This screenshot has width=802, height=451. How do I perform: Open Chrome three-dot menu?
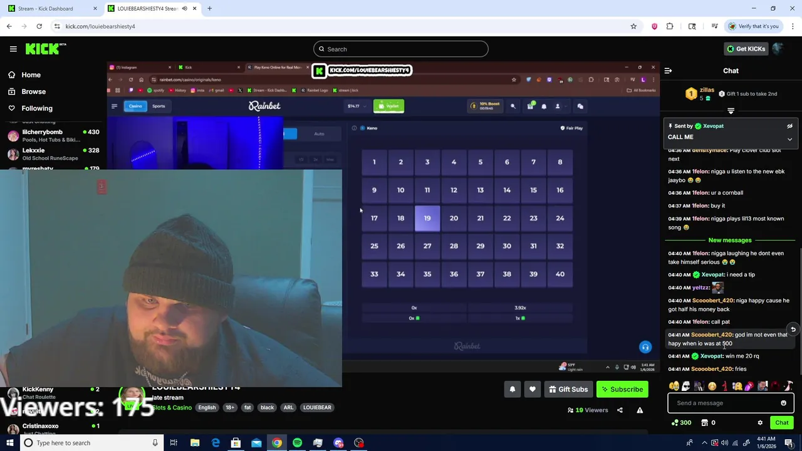(x=793, y=26)
